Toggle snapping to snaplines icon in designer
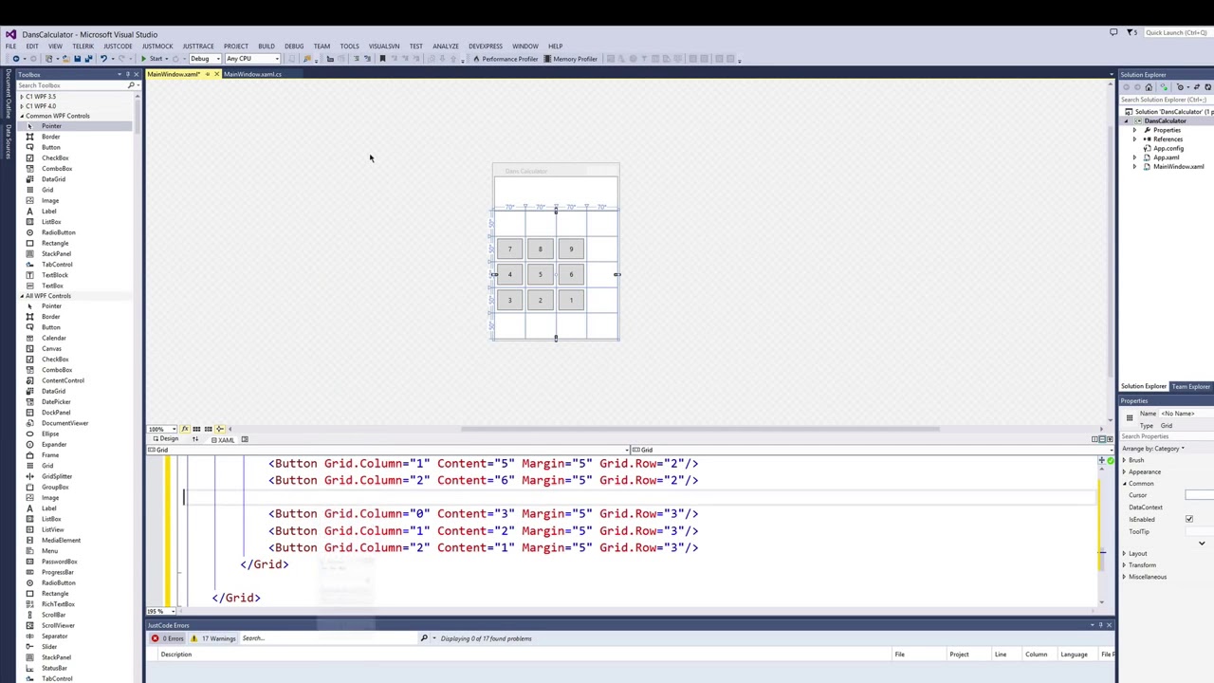 [x=219, y=429]
